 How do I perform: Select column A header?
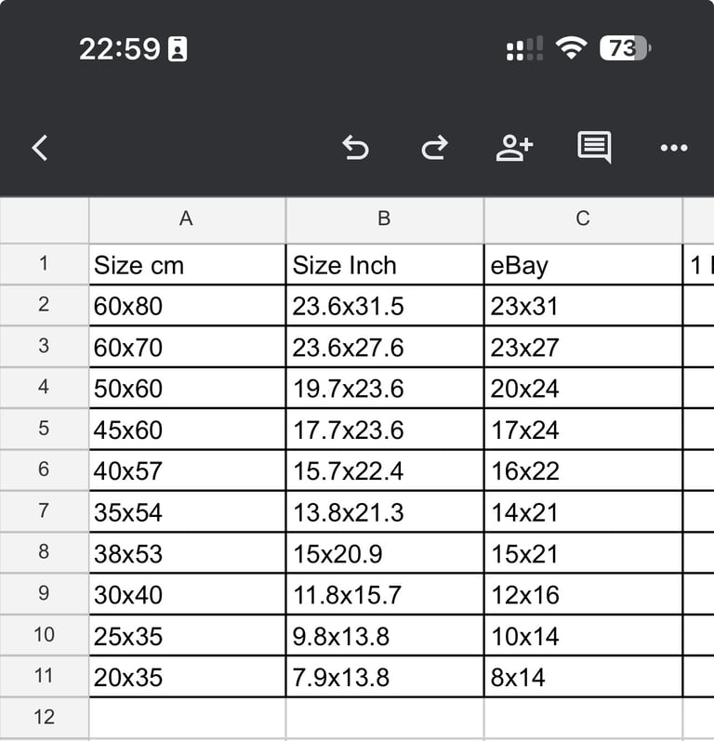(x=187, y=219)
